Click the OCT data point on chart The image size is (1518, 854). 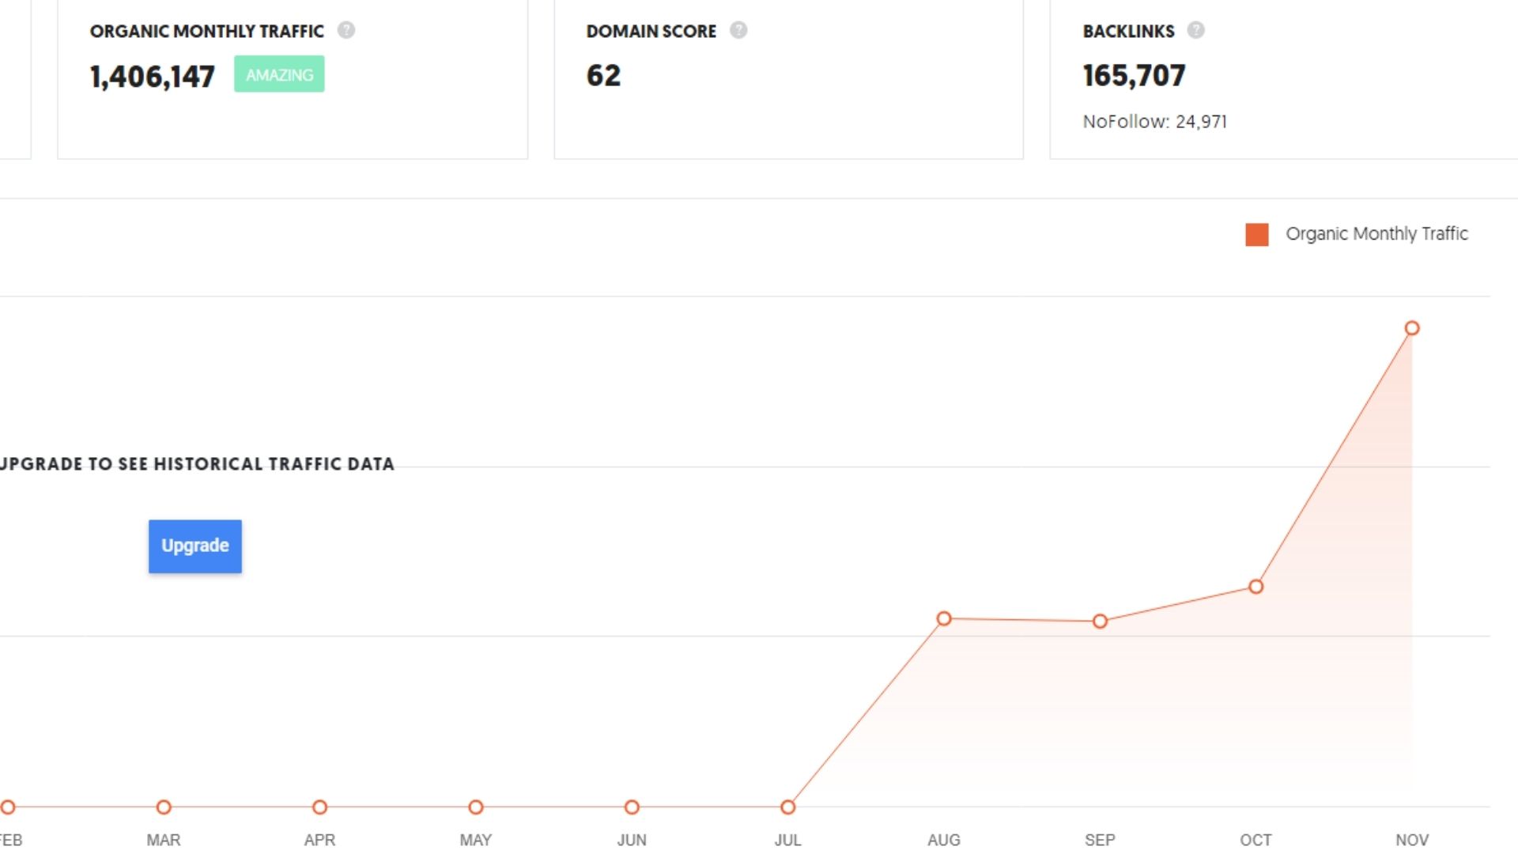1256,587
